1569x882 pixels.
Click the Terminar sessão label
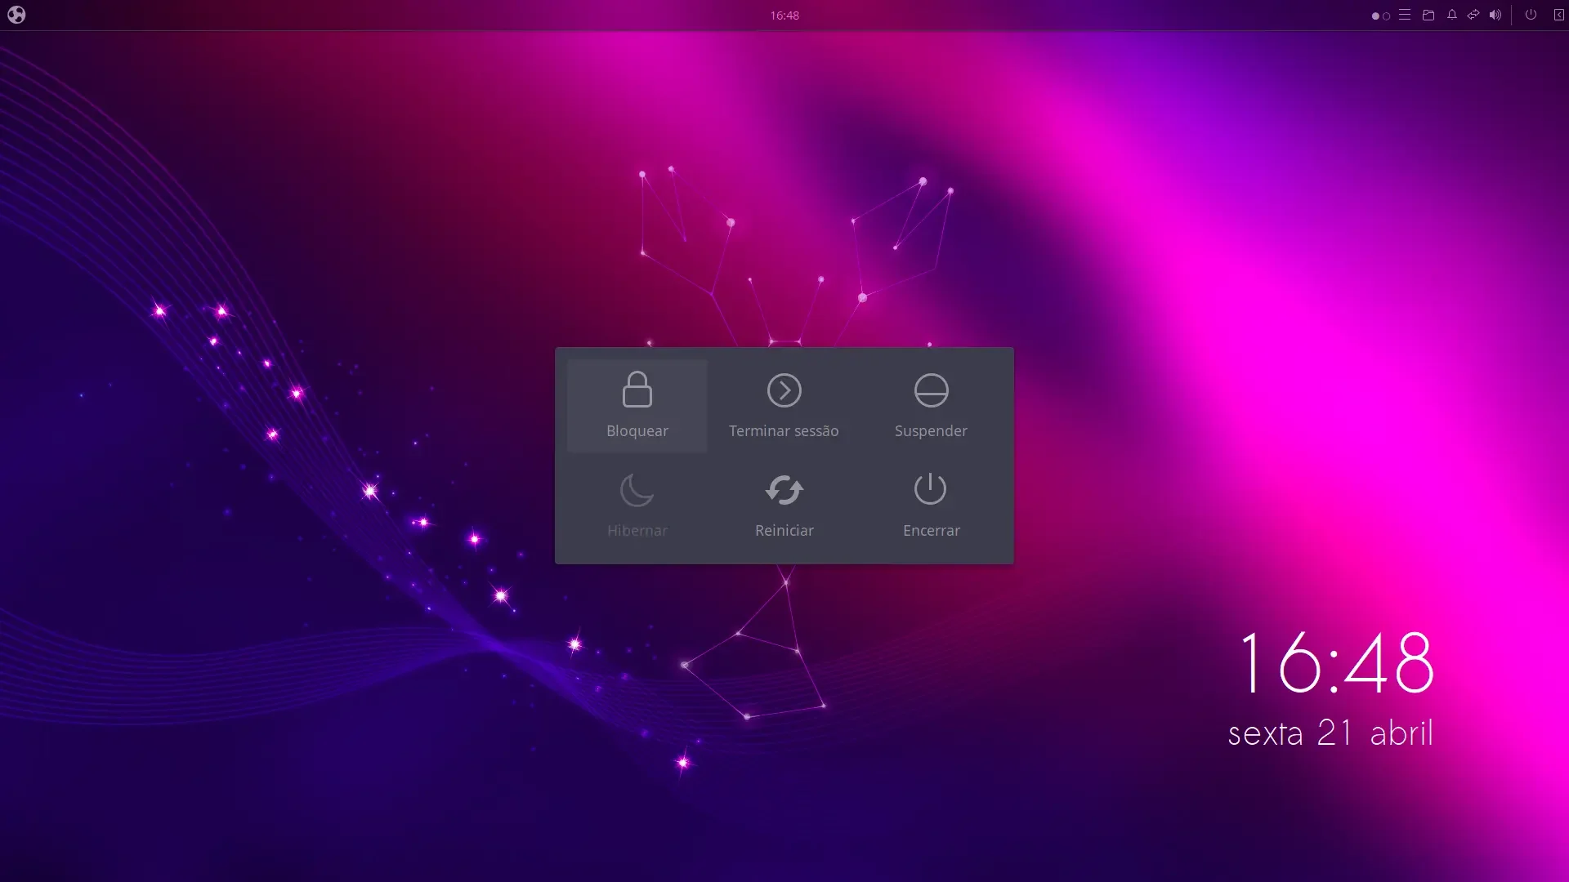(784, 430)
